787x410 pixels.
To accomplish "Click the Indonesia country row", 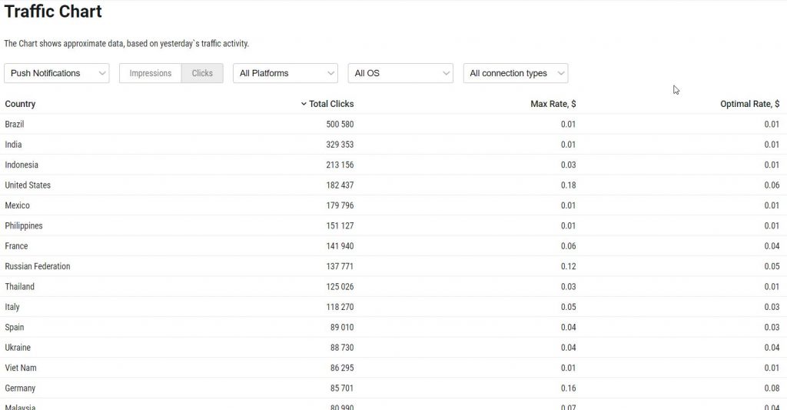I will pyautogui.click(x=22, y=165).
